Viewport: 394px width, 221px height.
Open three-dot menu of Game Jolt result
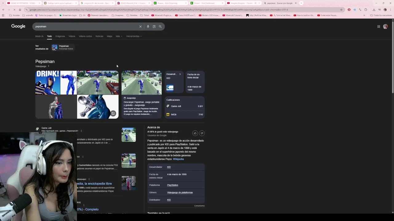[x=81, y=131]
